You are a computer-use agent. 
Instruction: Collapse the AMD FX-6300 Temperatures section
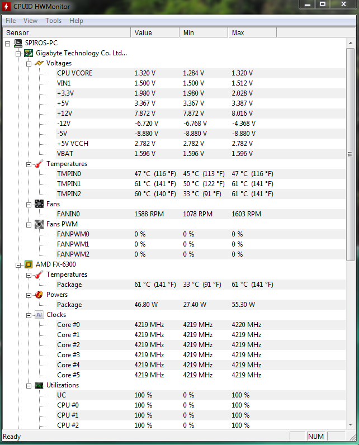pos(29,275)
